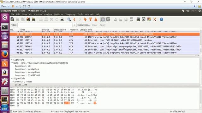Sort by the Length column header
The height and width of the screenshot is (113, 202).
pyautogui.click(x=83, y=30)
